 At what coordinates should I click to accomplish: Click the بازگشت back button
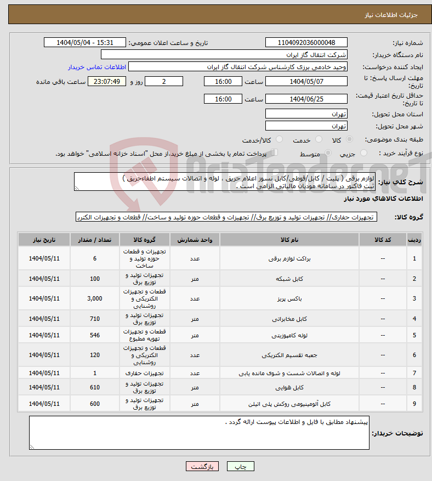[x=202, y=467]
